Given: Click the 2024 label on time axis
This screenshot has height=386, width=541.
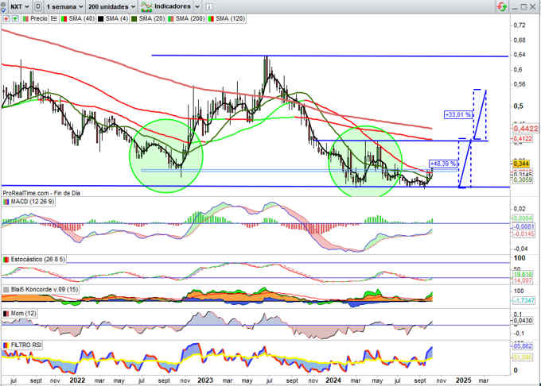Looking at the screenshot, I should coord(333,380).
